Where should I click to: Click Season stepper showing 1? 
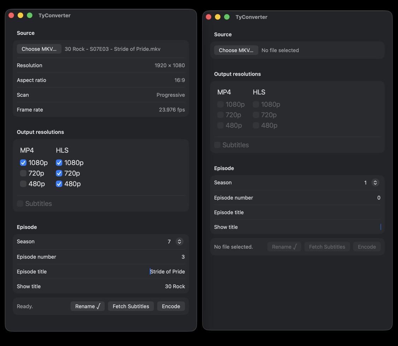point(375,183)
